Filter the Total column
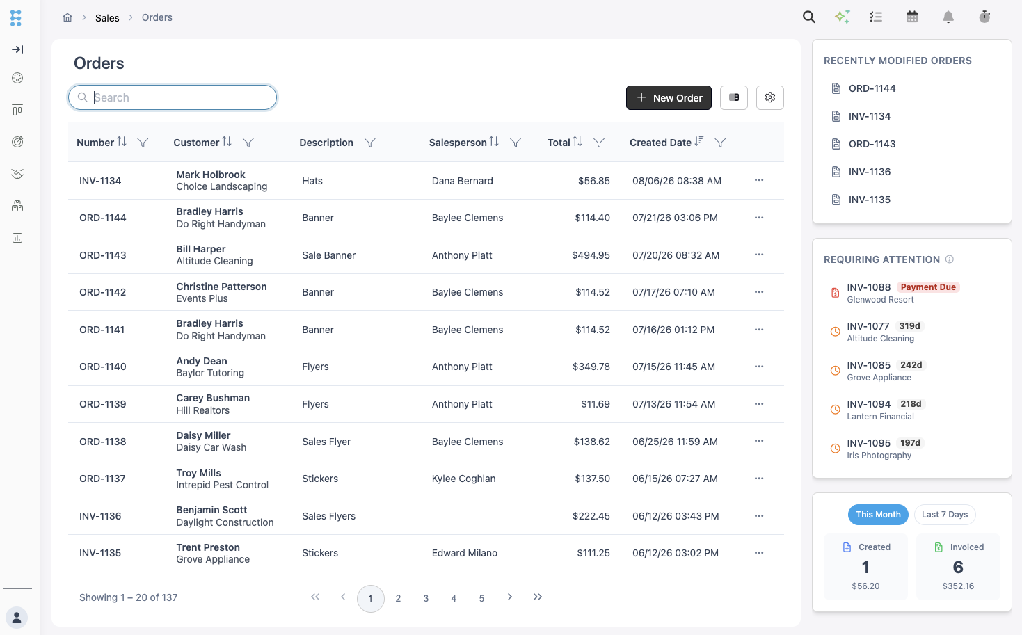1022x635 pixels. 599,143
